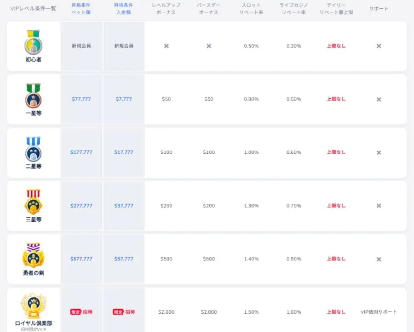This screenshot has width=414, height=332.
Task: Click the サポート column header
Action: click(x=379, y=9)
